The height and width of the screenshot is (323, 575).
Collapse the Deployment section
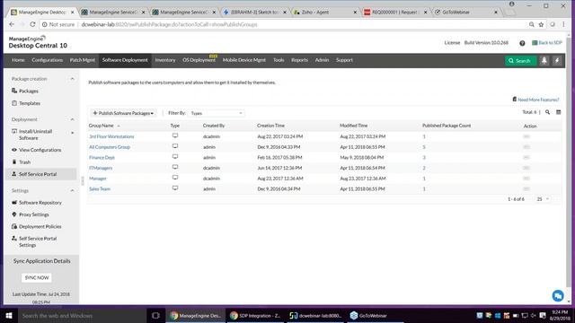(x=72, y=119)
